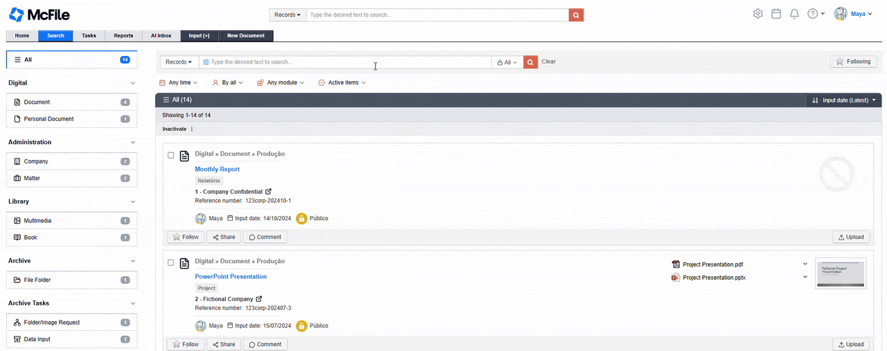Open the AI Inbox tab

(161, 35)
